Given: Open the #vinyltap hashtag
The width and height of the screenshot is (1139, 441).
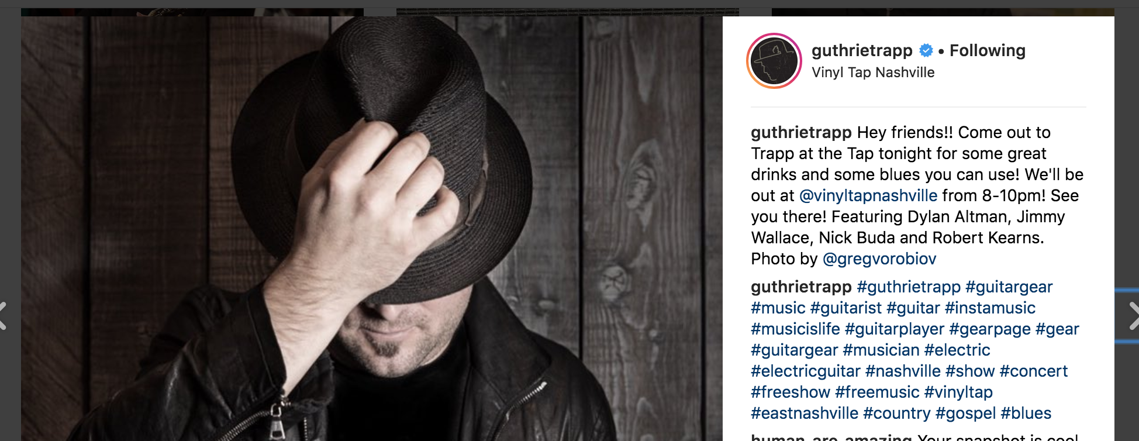Looking at the screenshot, I should 958,392.
